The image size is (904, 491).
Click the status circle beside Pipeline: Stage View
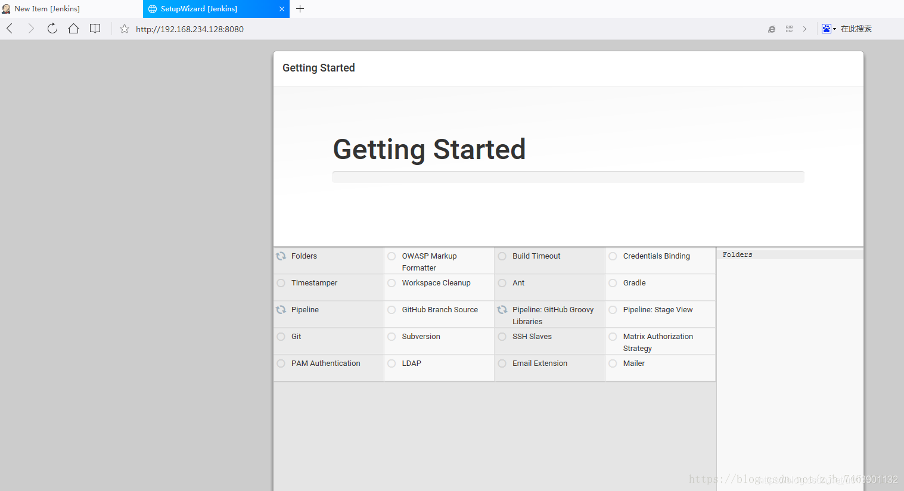tap(613, 310)
